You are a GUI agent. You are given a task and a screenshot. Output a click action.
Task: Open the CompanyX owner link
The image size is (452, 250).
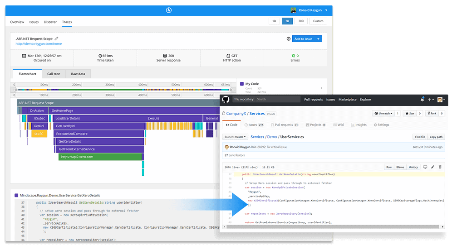(x=236, y=114)
